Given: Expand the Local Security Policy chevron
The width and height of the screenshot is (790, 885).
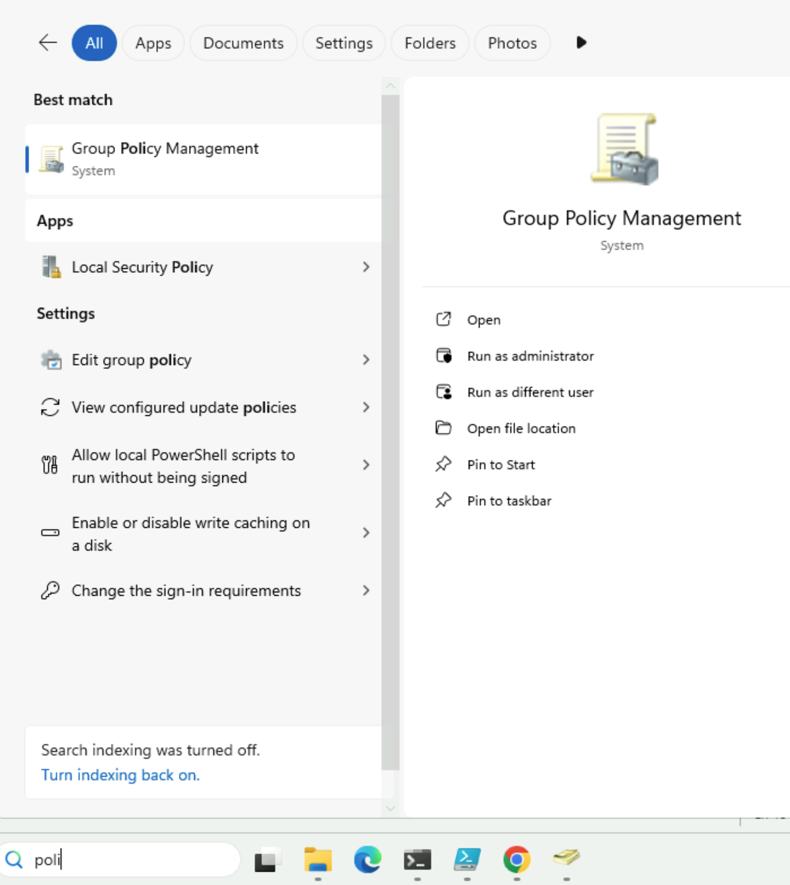Looking at the screenshot, I should click(366, 267).
